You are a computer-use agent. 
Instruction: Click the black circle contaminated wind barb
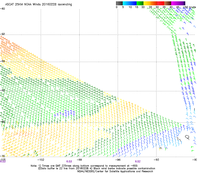click(x=187, y=137)
